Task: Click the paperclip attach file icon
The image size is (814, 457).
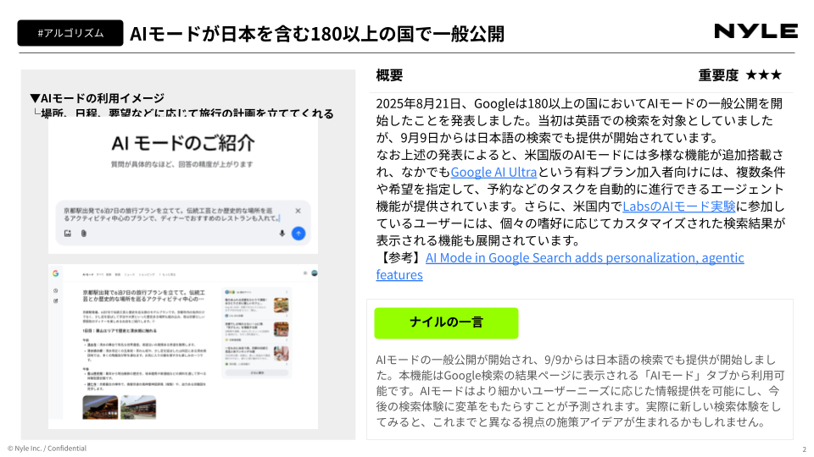Action: click(x=83, y=233)
